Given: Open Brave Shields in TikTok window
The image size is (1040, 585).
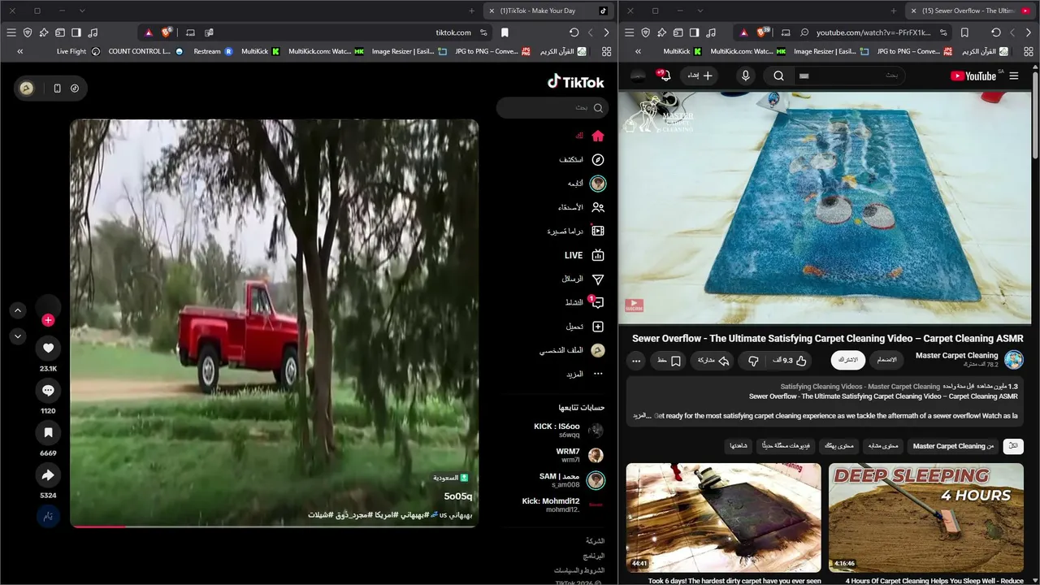Looking at the screenshot, I should [167, 32].
